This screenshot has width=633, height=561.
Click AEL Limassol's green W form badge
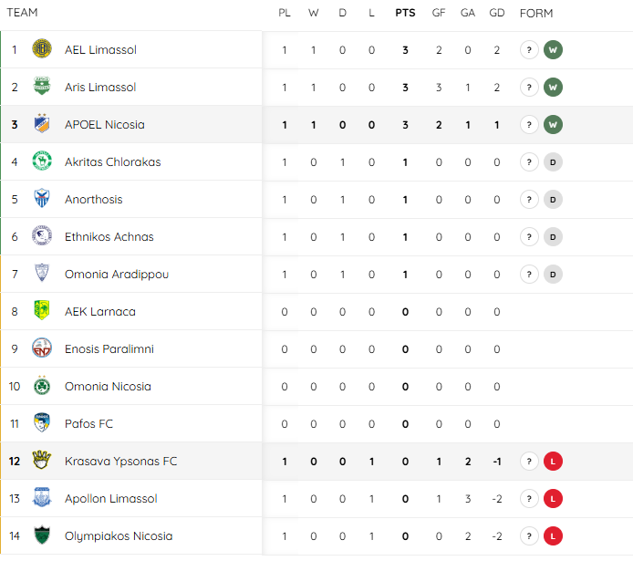tap(553, 49)
